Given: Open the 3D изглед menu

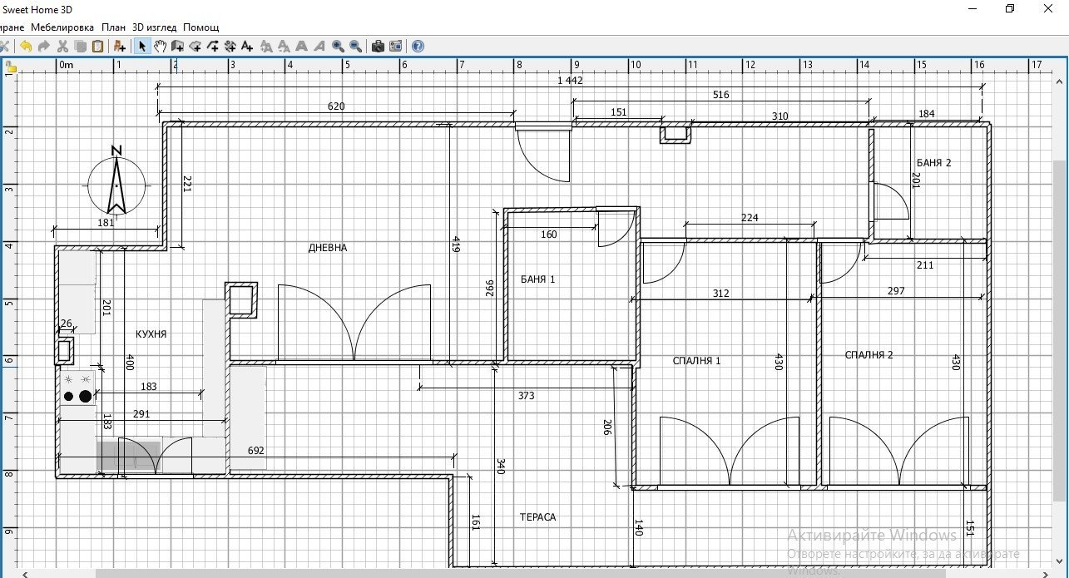Looking at the screenshot, I should click(155, 27).
